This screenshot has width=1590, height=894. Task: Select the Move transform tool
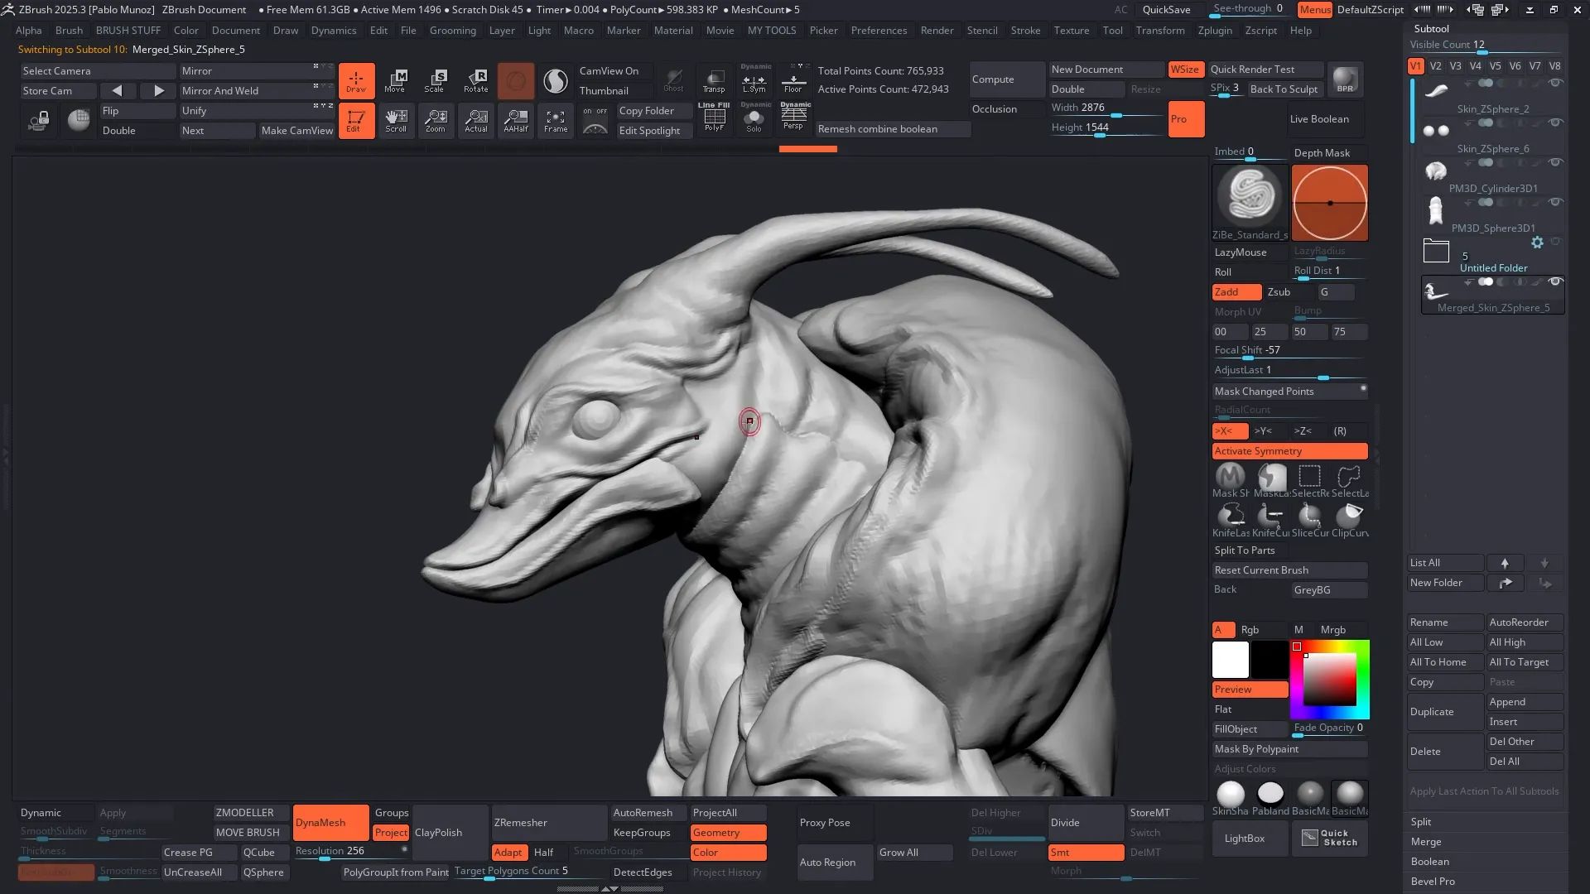coord(396,80)
